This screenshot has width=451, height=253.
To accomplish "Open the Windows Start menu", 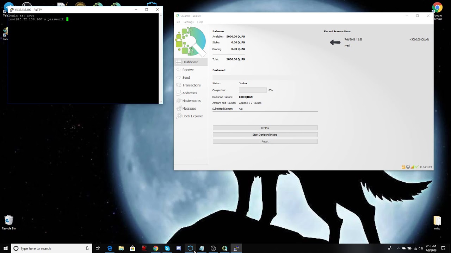I will [6, 248].
